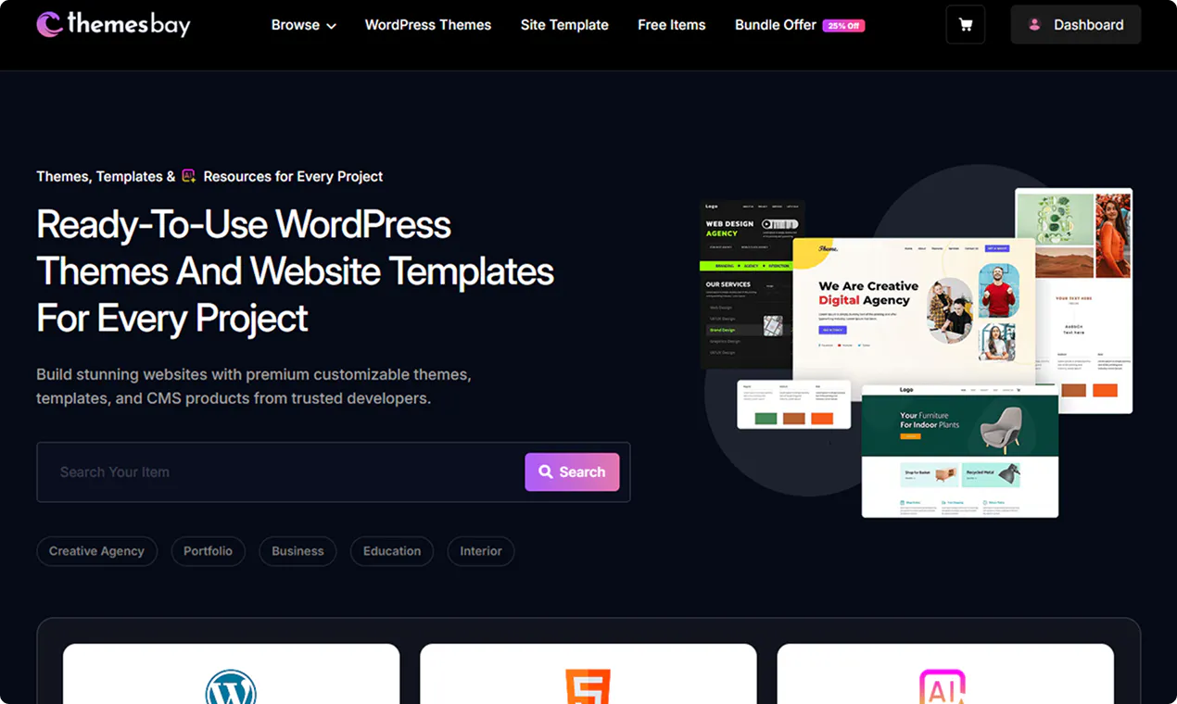Click the AI logo card

(x=945, y=674)
